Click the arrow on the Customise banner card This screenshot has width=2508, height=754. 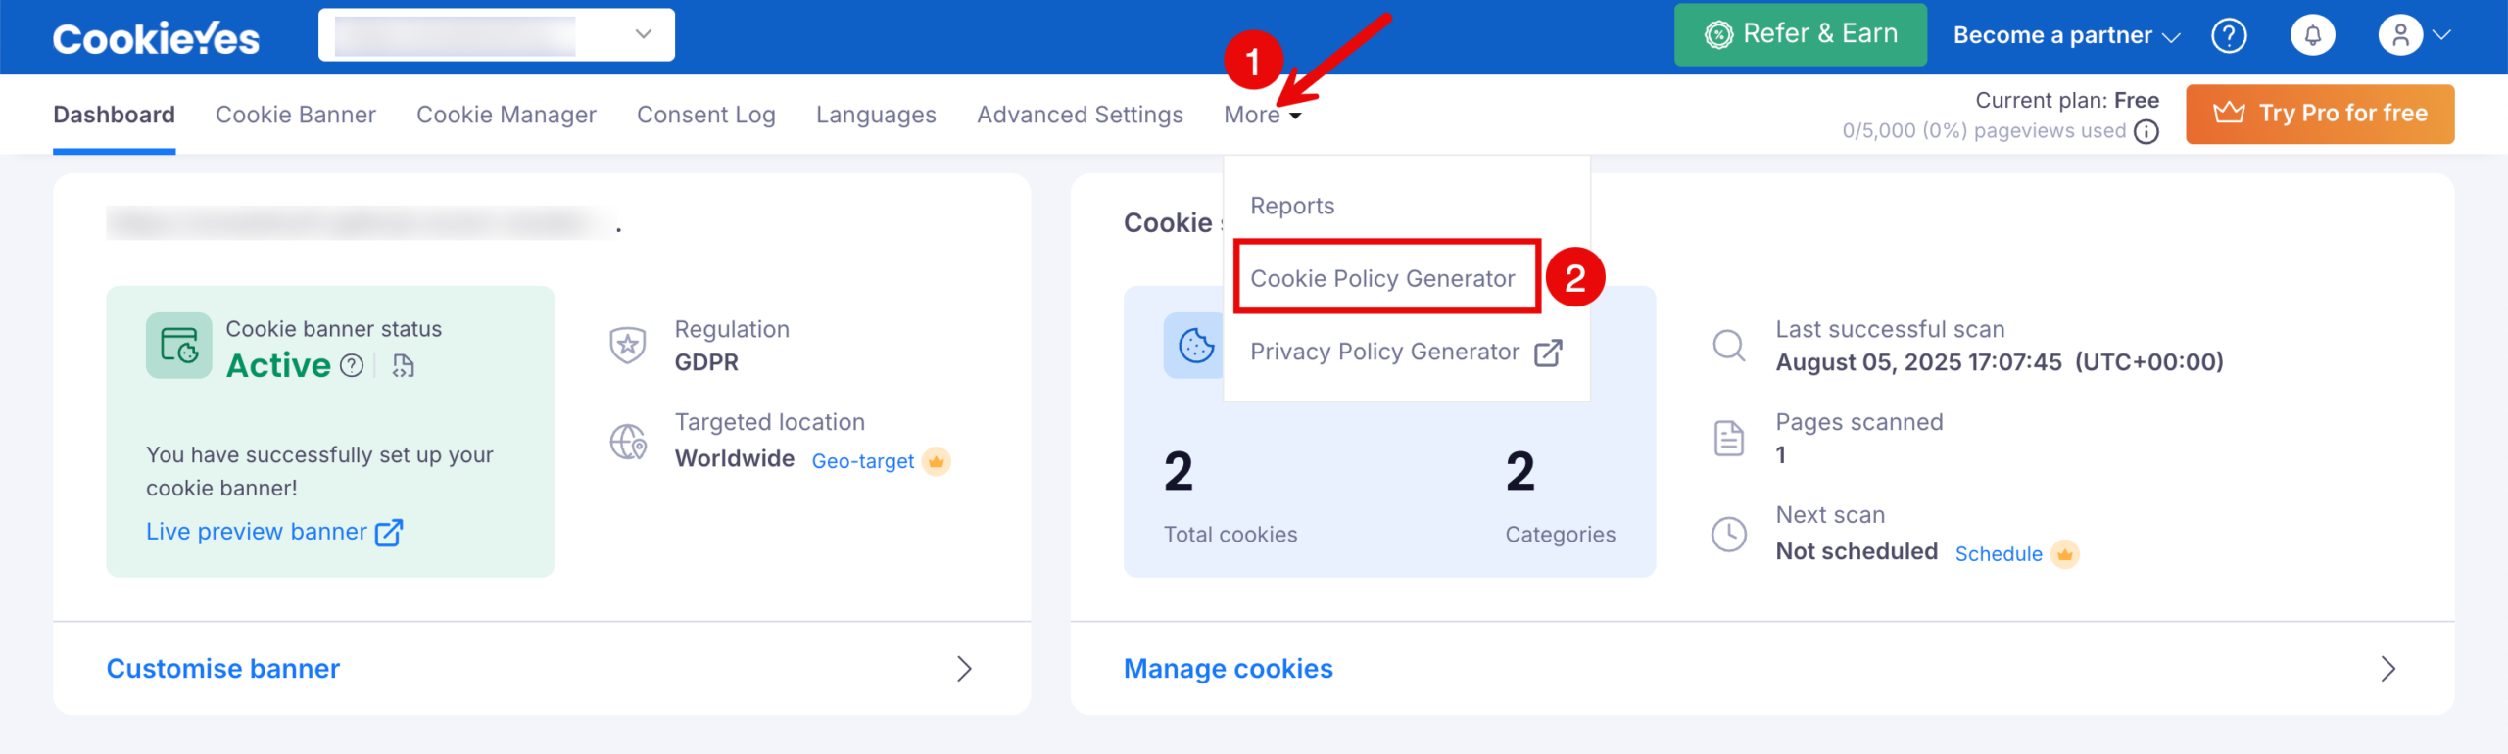964,669
